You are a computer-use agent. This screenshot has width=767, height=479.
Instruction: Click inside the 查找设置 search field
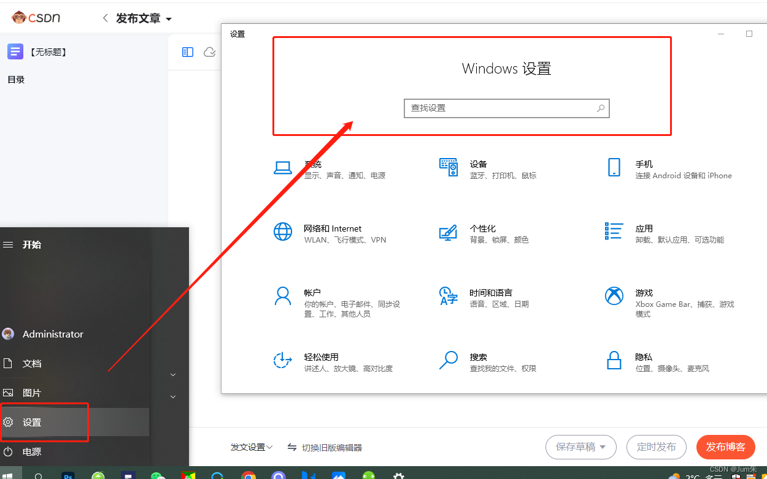click(x=507, y=108)
